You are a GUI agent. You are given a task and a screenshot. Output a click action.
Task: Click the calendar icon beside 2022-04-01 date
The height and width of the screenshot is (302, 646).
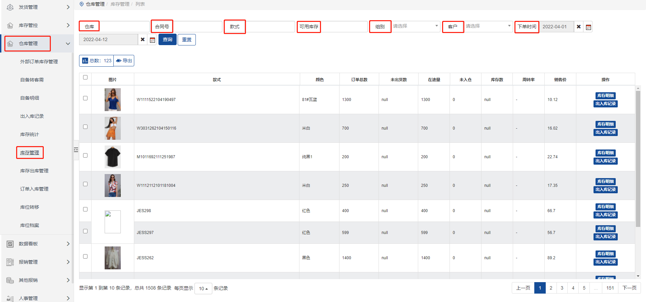point(588,27)
